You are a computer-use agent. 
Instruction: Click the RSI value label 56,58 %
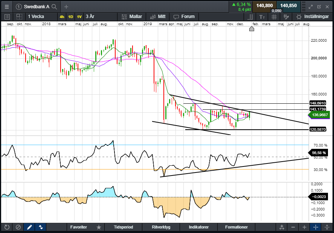(x=319, y=153)
